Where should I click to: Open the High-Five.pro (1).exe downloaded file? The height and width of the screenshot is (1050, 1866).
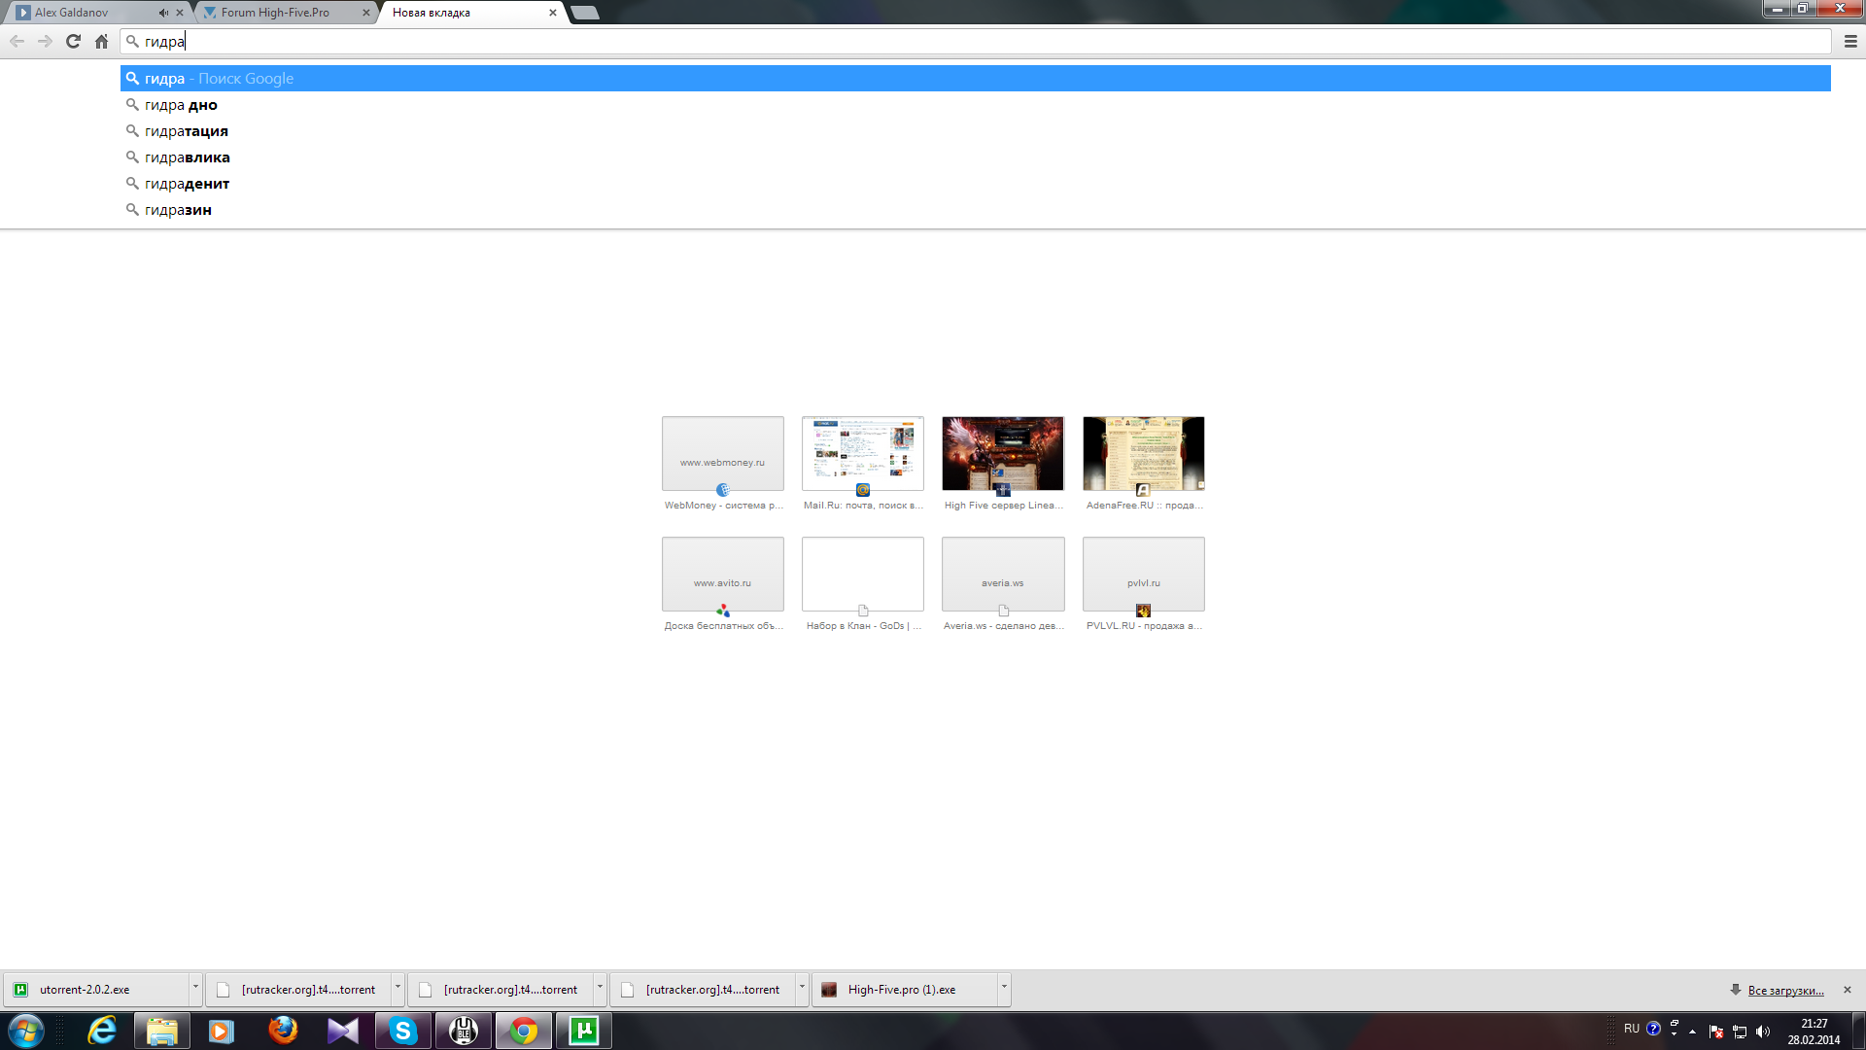click(x=900, y=990)
